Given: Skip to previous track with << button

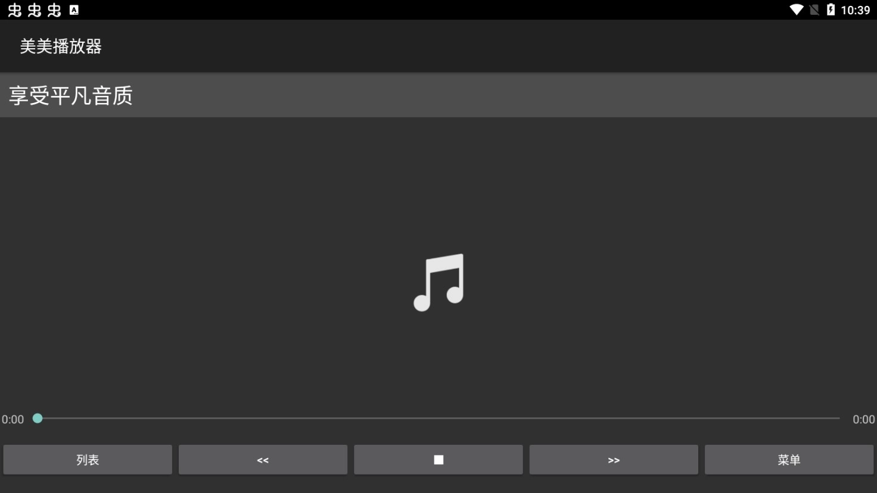Looking at the screenshot, I should coord(263,460).
